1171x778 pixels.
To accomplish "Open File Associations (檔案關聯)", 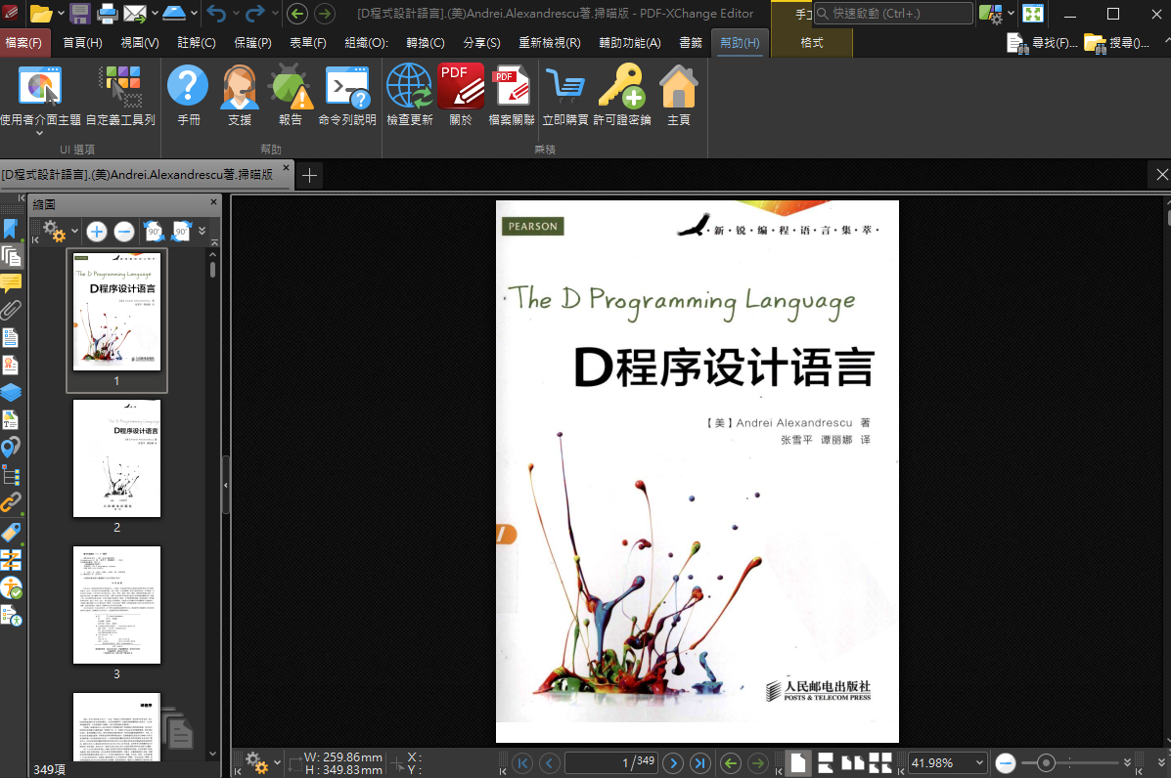I will (x=512, y=97).
